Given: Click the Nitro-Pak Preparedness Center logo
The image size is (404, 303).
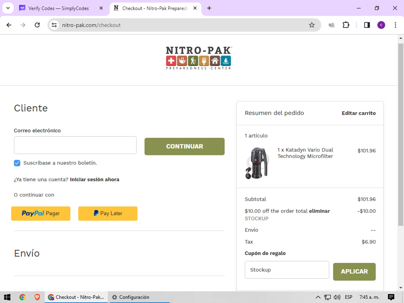Looking at the screenshot, I should point(198,58).
